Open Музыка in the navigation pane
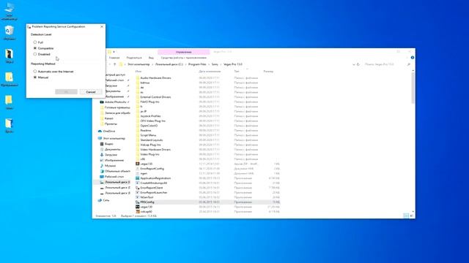 [110, 166]
